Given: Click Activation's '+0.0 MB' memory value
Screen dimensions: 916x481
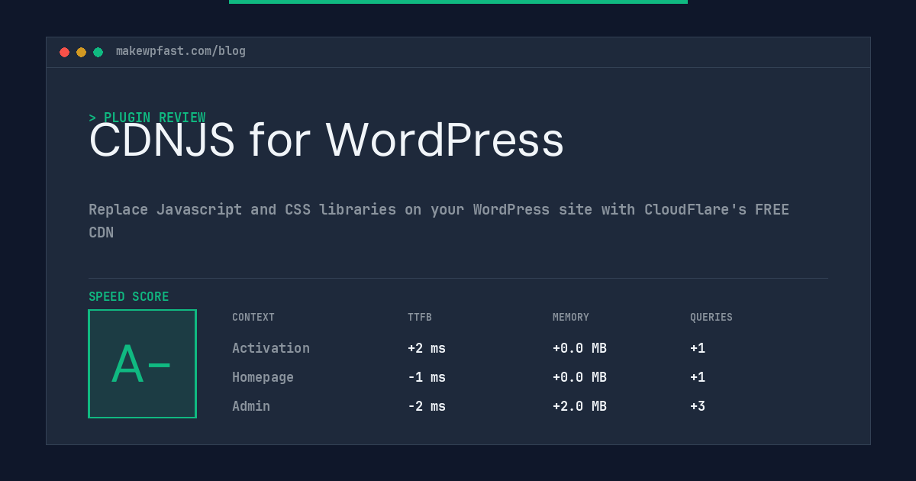Looking at the screenshot, I should (x=579, y=348).
